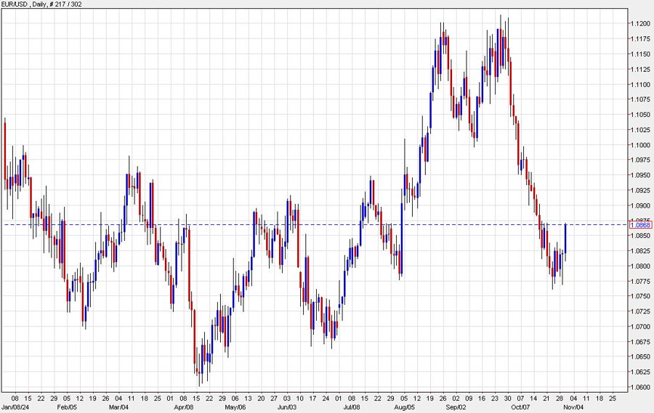Pick the 1.0925 price axis label

[x=640, y=190]
